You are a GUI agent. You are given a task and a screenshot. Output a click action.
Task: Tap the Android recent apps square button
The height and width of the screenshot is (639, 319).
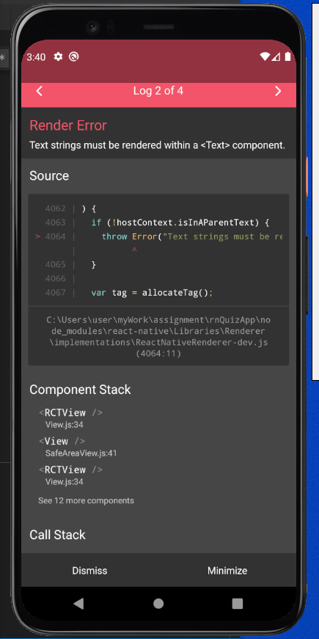(237, 604)
